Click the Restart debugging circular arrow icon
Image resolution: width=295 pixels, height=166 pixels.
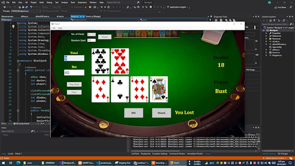coord(108,7)
